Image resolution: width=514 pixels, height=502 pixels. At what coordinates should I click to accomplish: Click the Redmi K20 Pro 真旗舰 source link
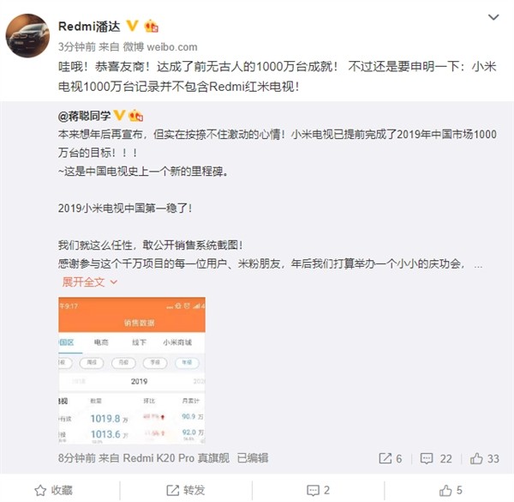(x=176, y=458)
